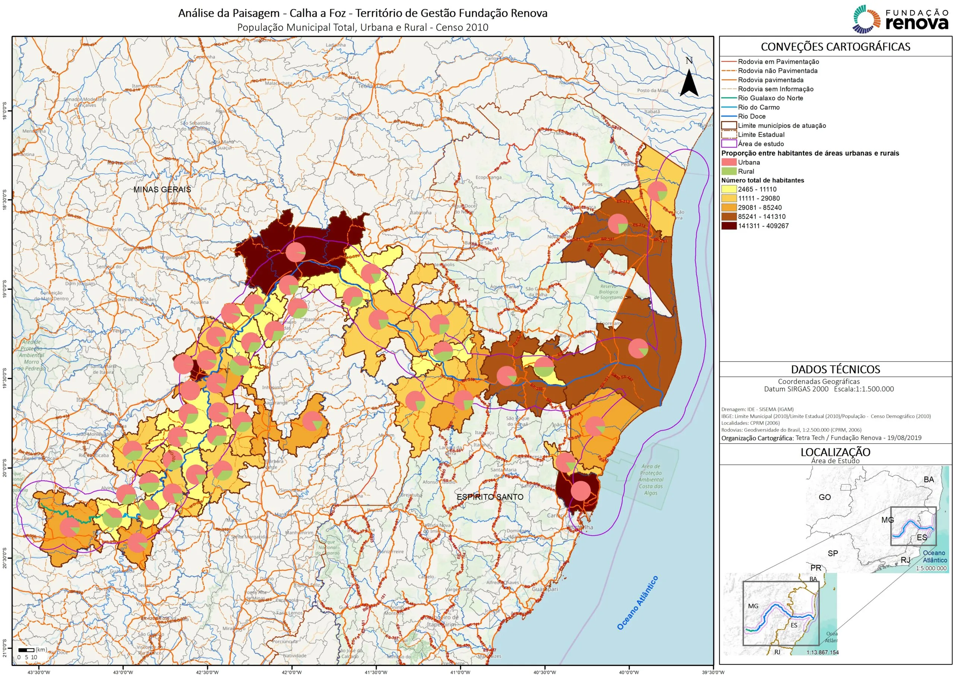
Task: Click the Área de estudo purple outline symbol
Action: click(730, 144)
